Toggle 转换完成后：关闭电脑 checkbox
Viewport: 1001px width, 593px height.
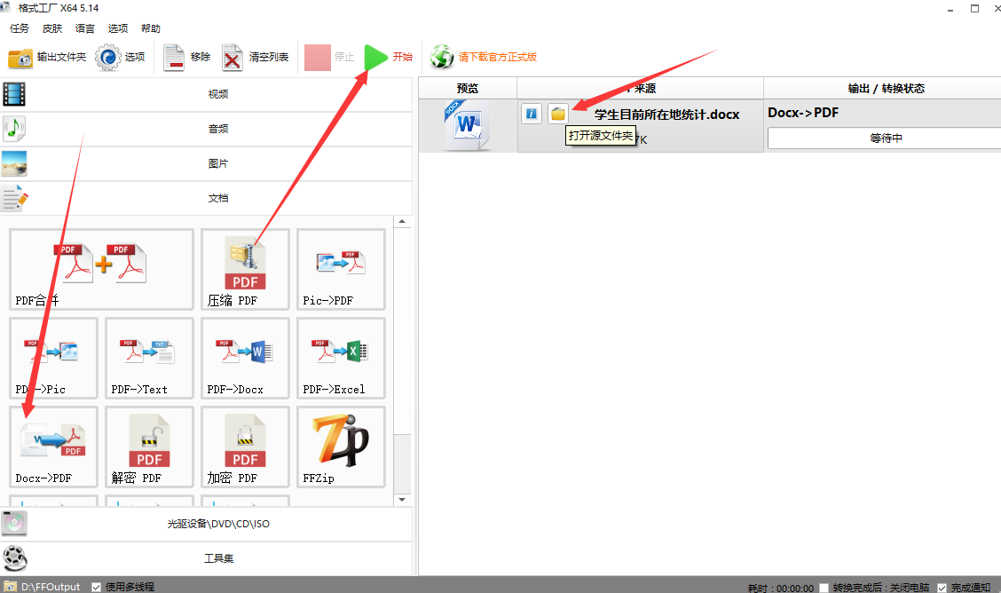(x=824, y=588)
